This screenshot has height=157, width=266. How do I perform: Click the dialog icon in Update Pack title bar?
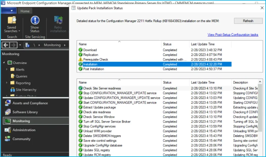tap(74, 8)
